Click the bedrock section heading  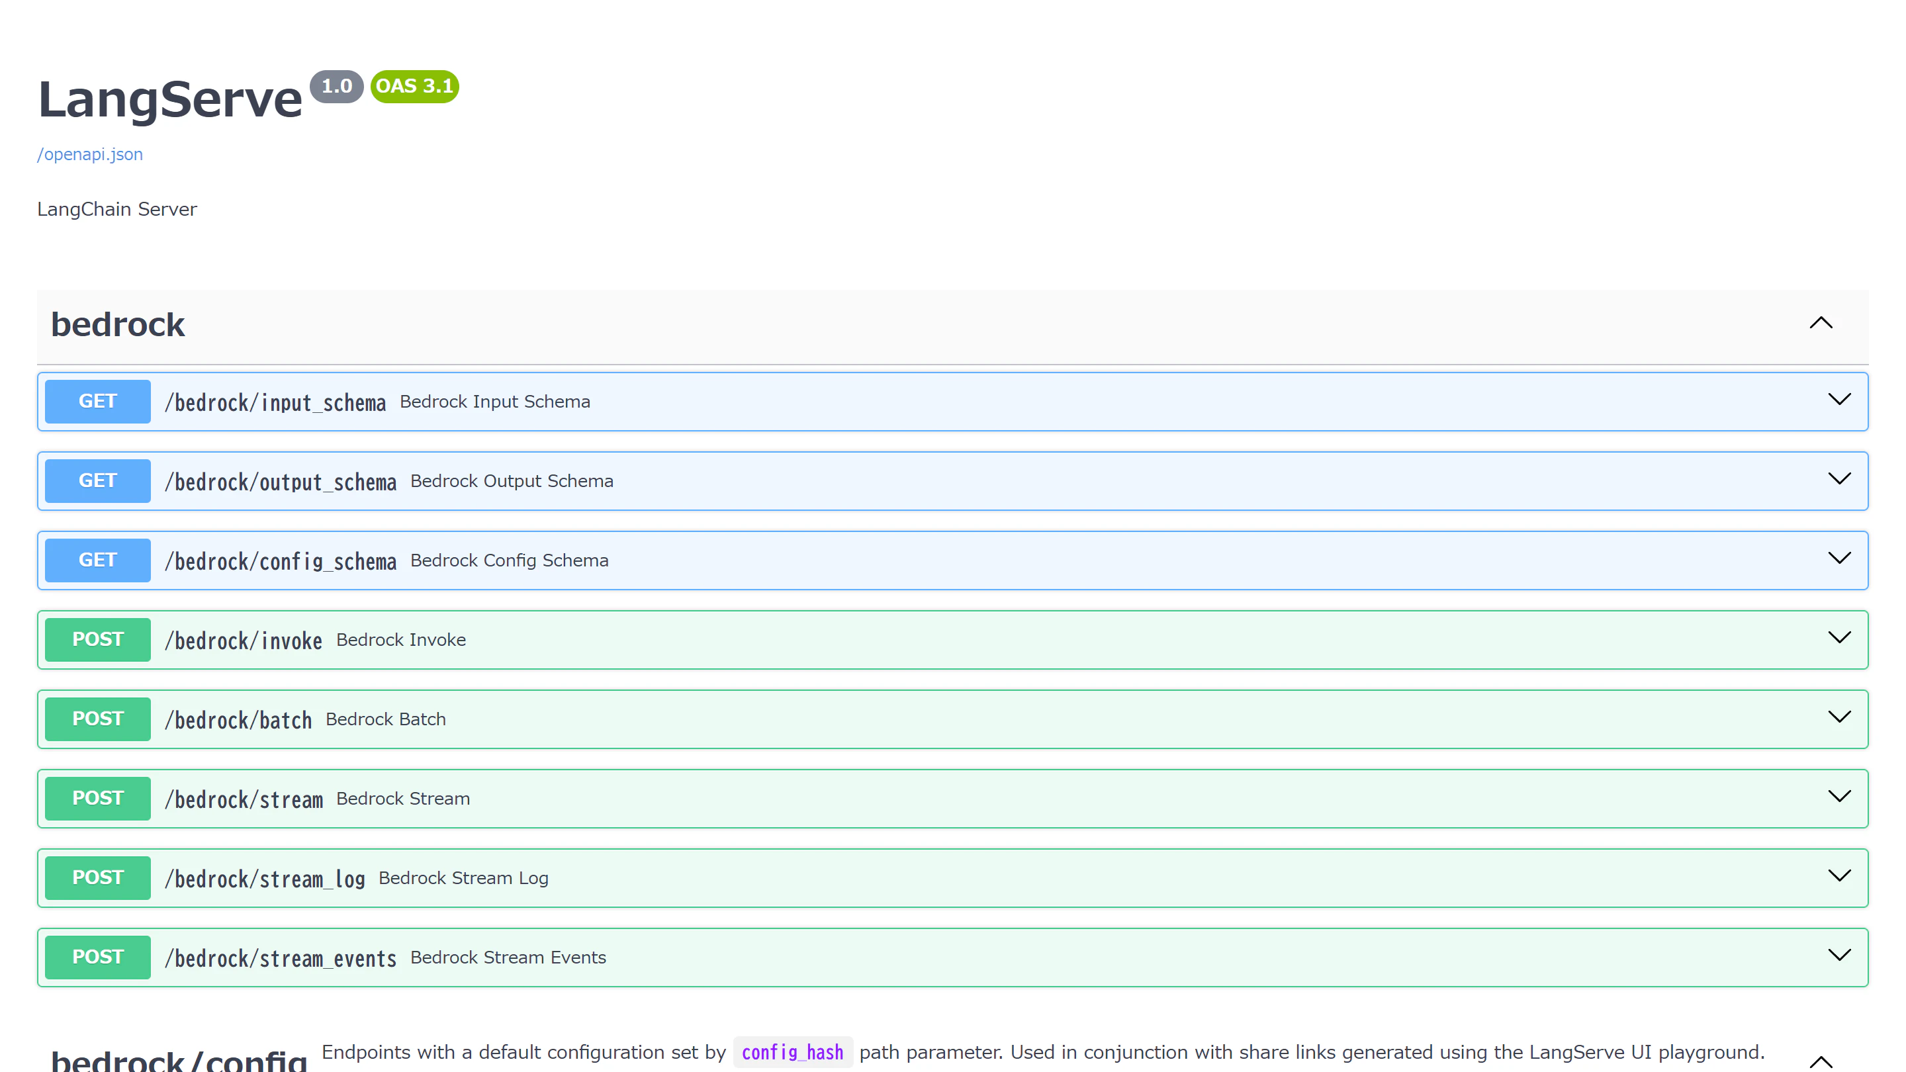[x=118, y=325]
